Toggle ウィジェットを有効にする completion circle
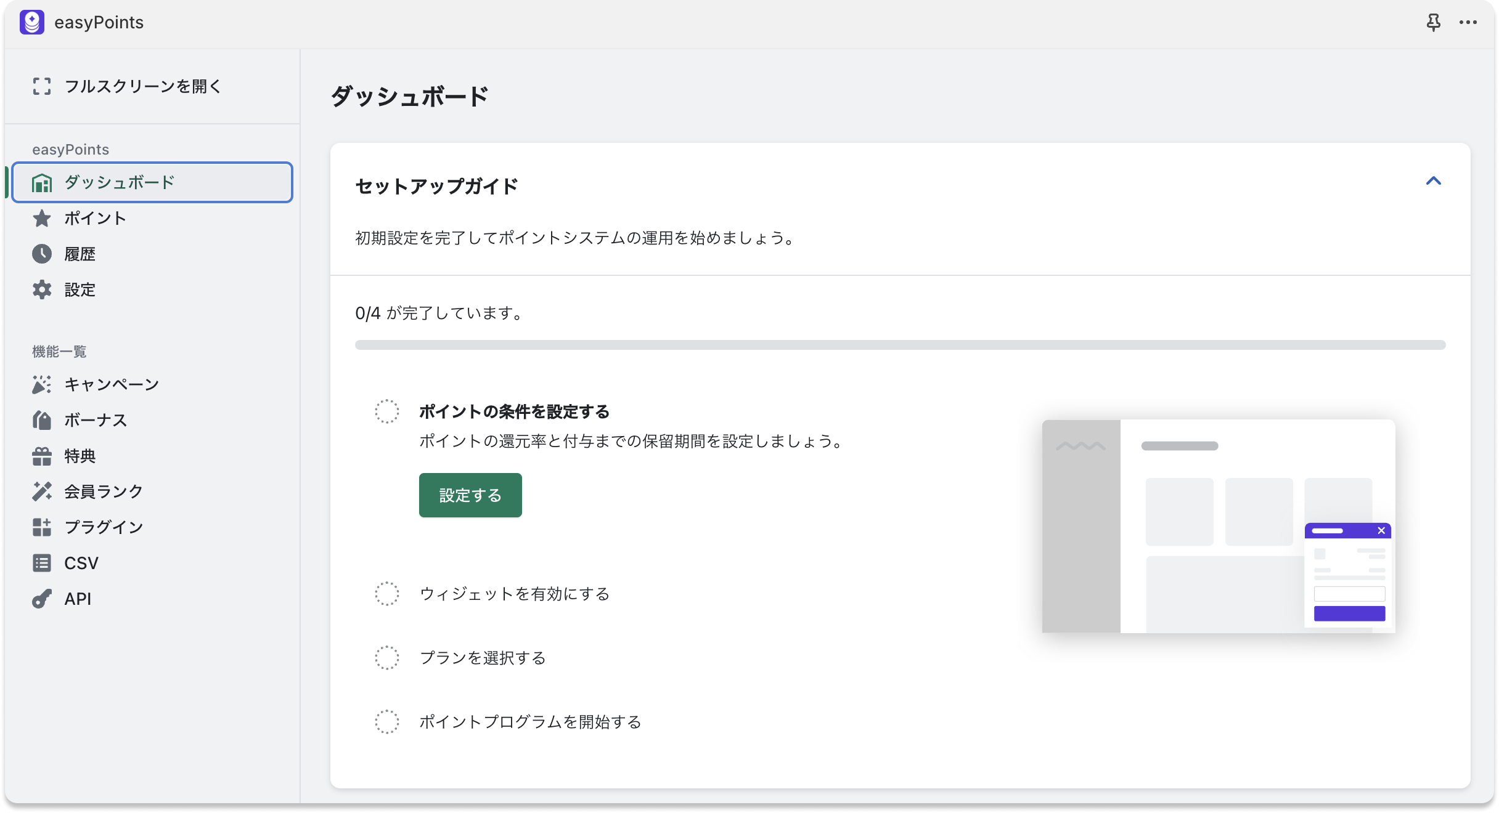 [387, 594]
